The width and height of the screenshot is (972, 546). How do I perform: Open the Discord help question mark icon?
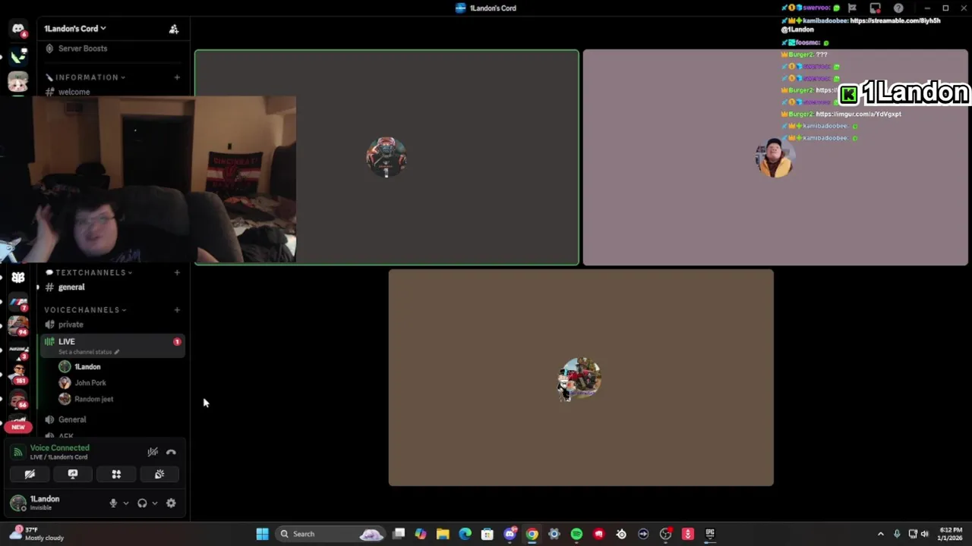898,8
